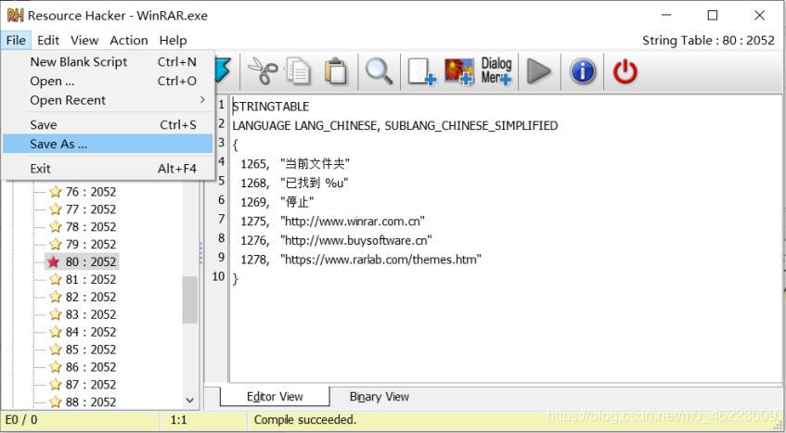Open Find with the magnifier icon
This screenshot has height=433, width=786.
point(379,71)
